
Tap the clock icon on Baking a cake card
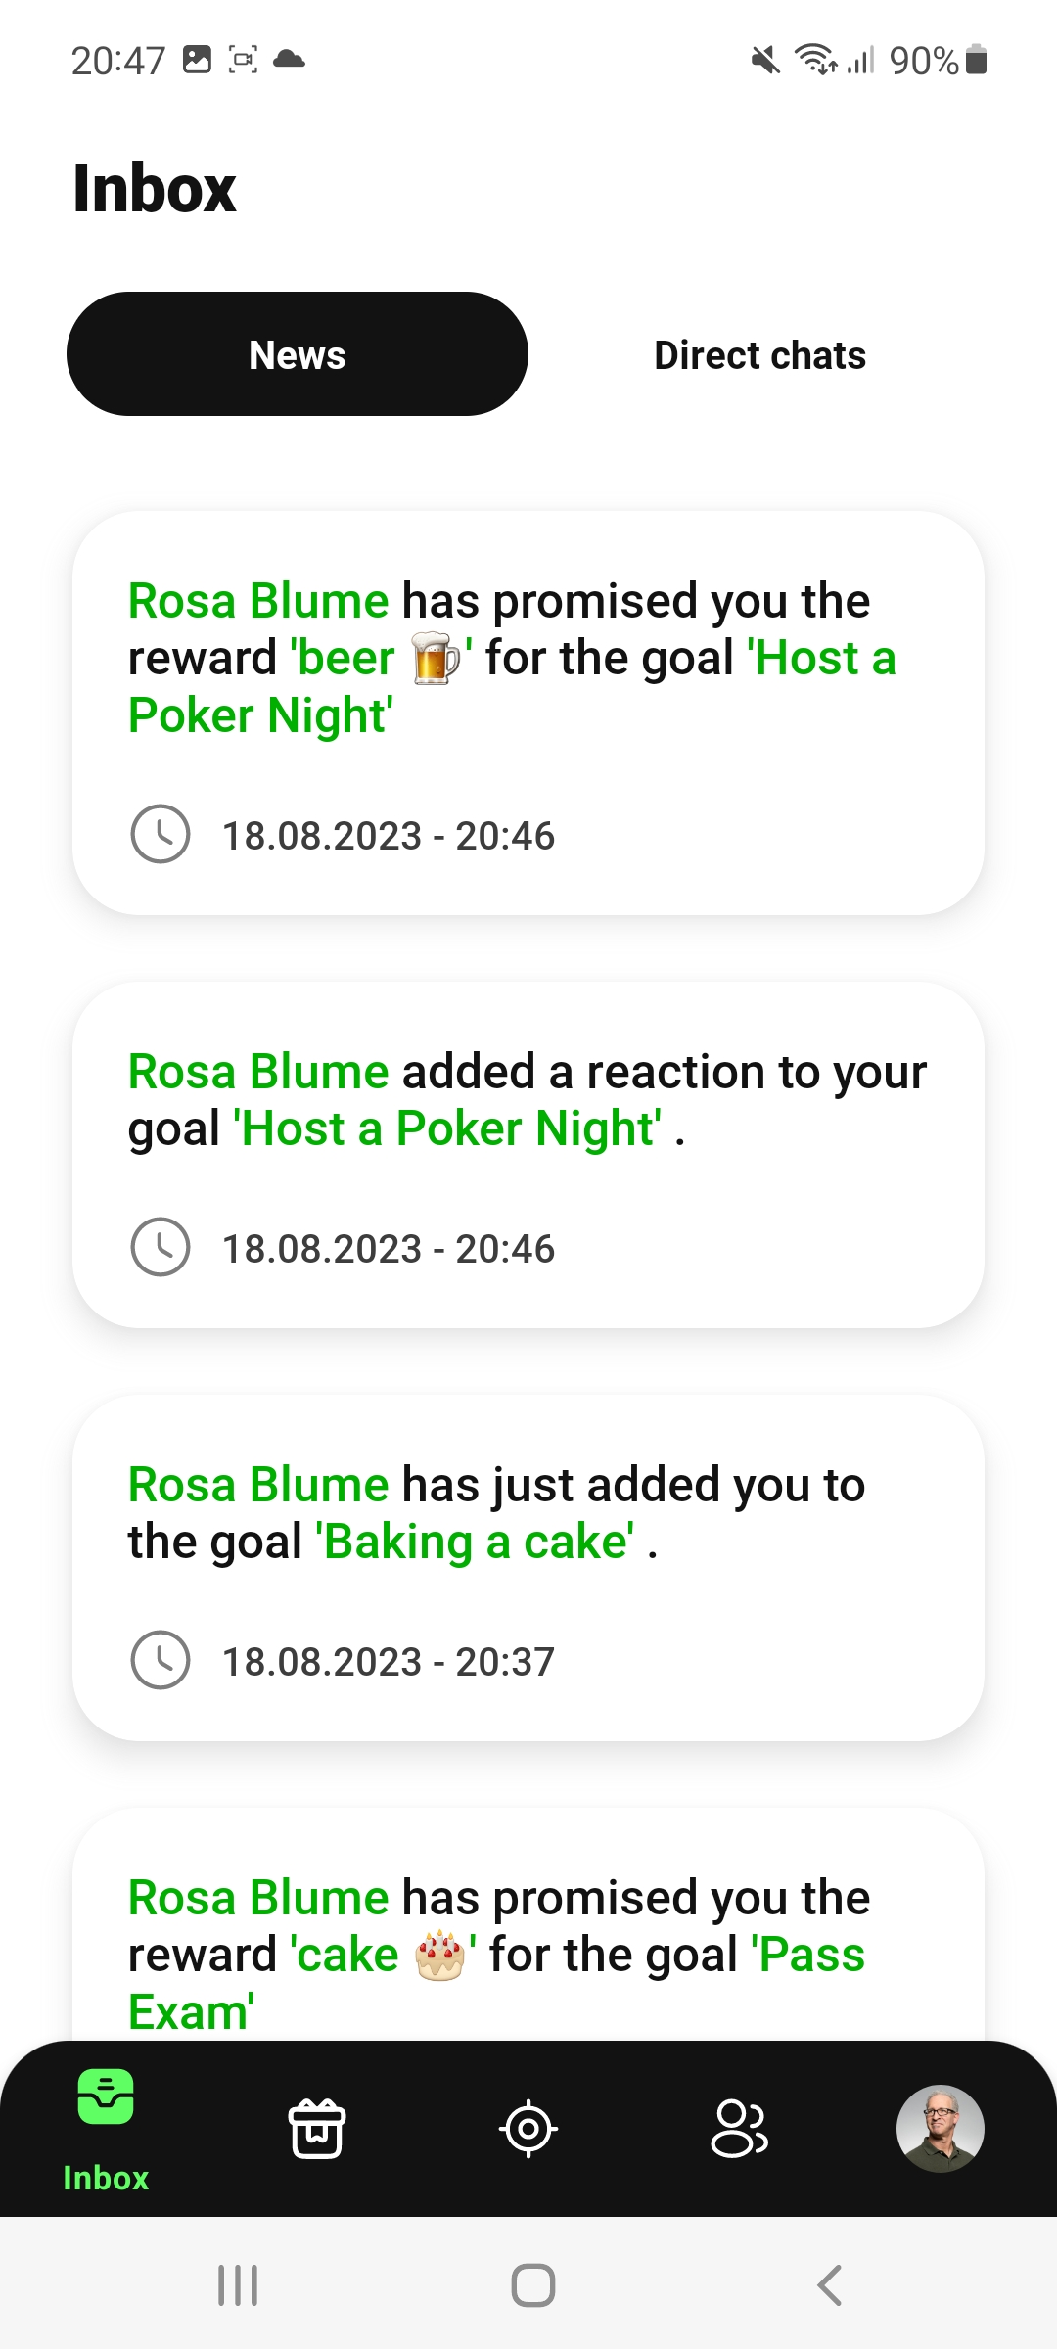[x=161, y=1660]
